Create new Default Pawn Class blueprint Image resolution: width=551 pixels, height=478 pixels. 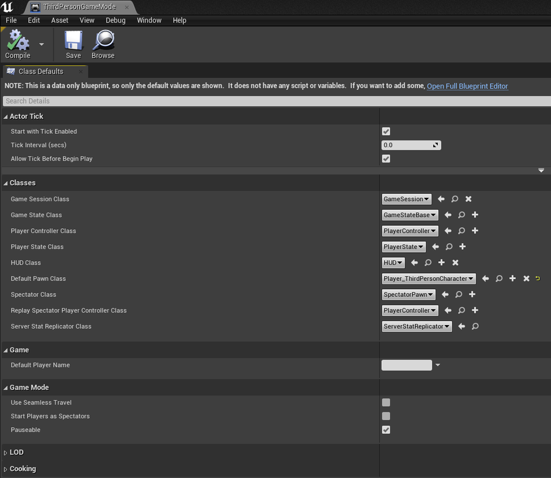[x=513, y=278]
